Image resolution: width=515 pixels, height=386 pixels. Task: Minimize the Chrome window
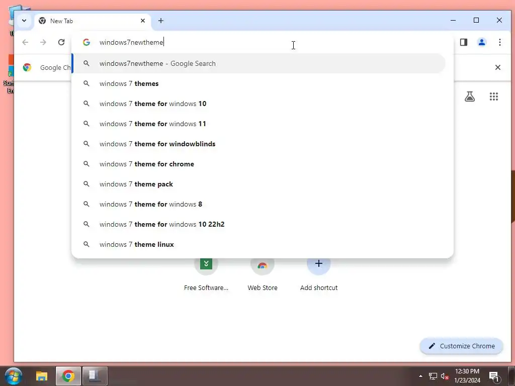453,20
